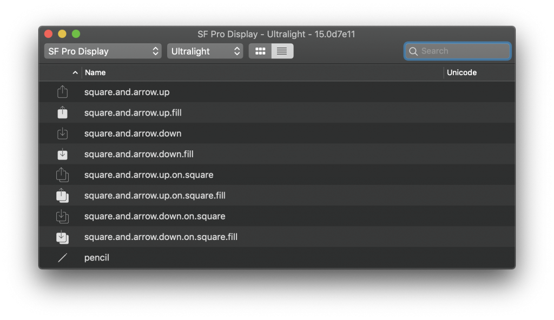Select the text "square.and.arrow.down"
The height and width of the screenshot is (320, 554).
[133, 134]
